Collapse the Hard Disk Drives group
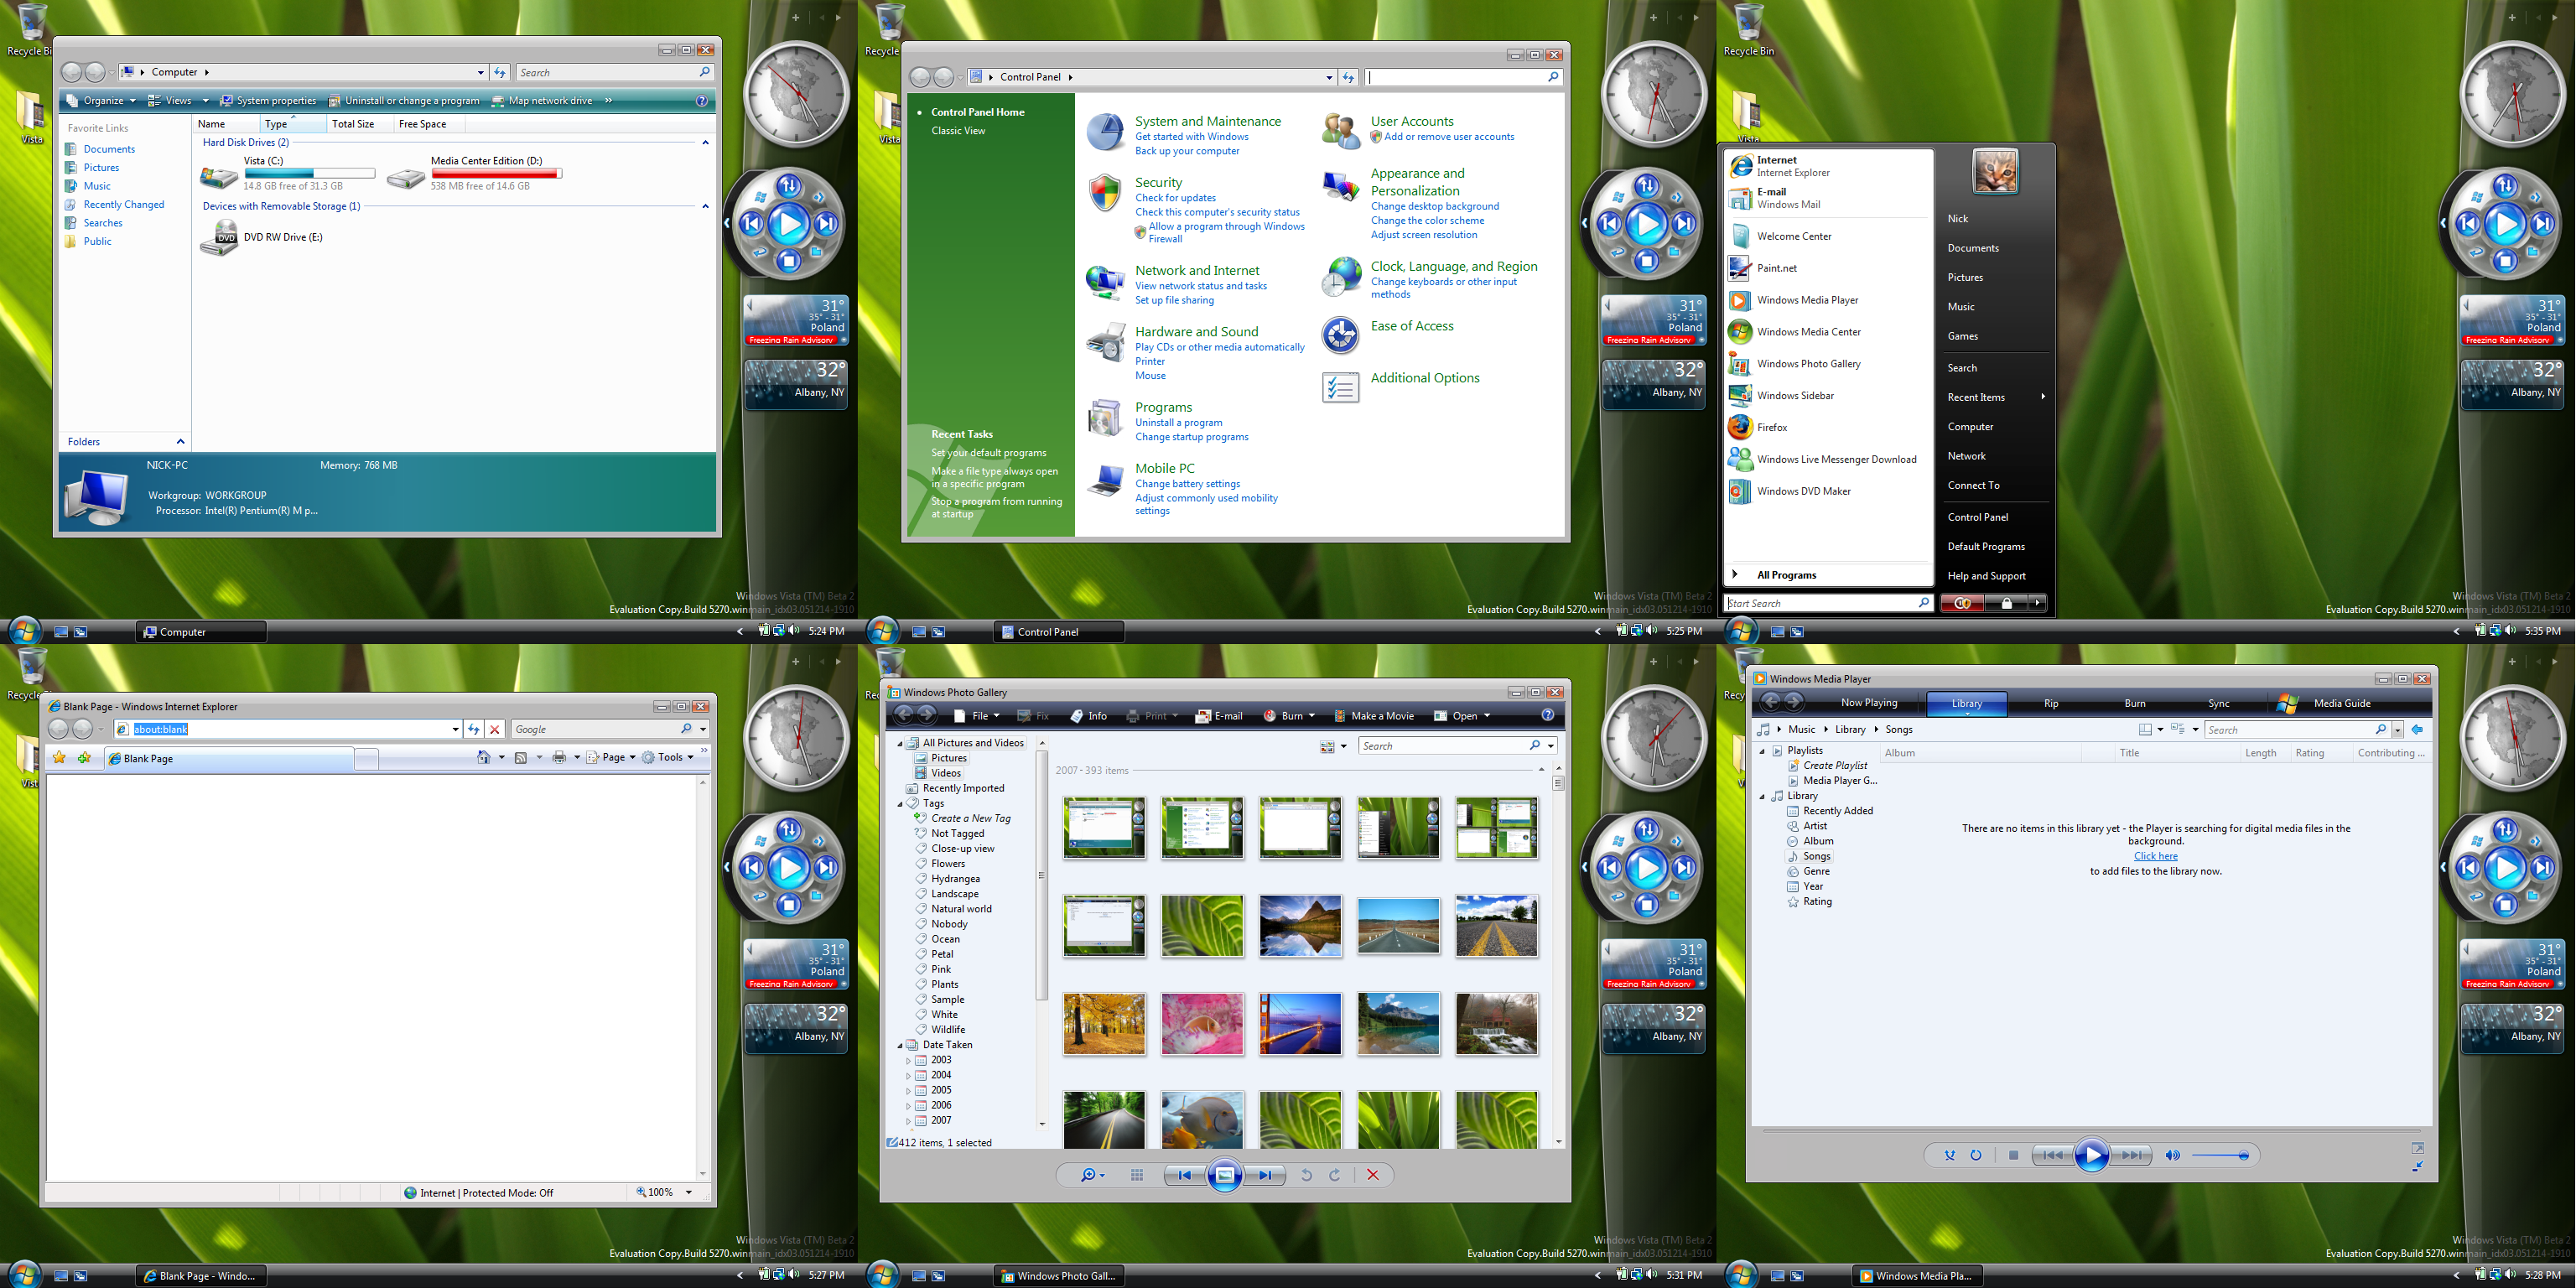2576x1288 pixels. point(705,143)
